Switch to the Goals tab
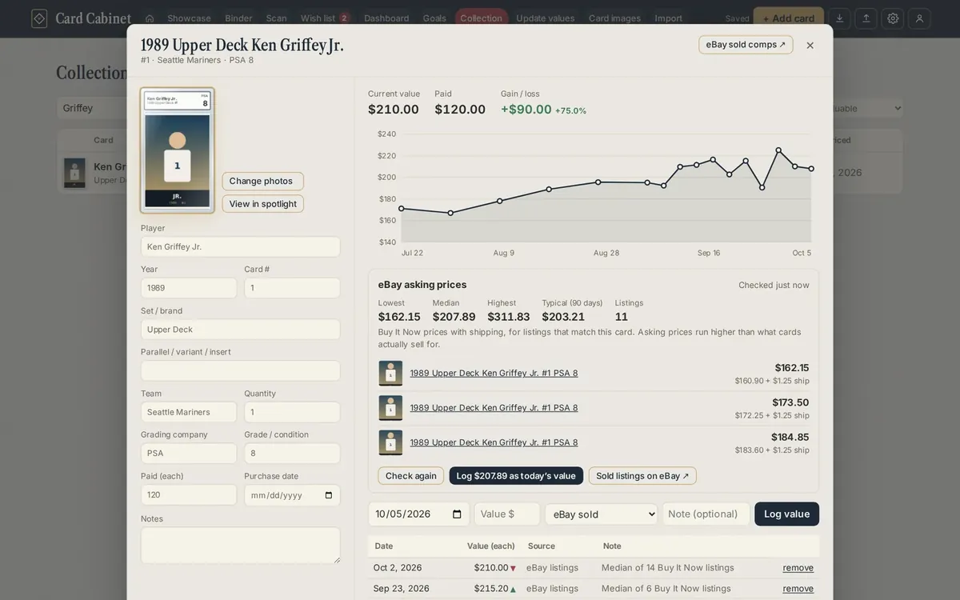 (x=434, y=18)
